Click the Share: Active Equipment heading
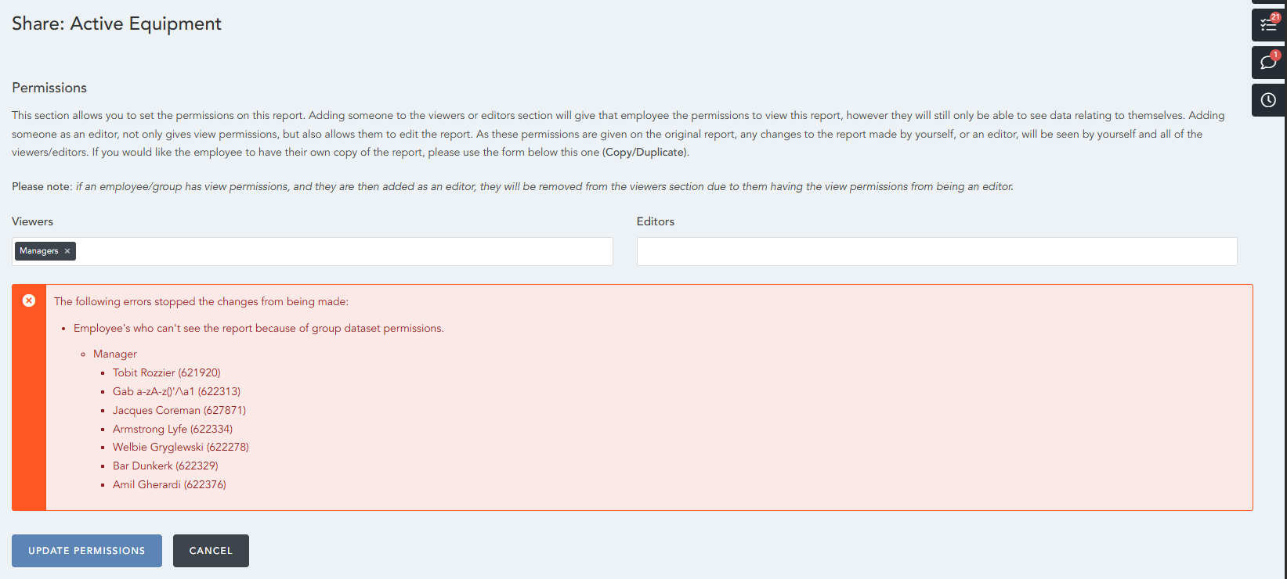The height and width of the screenshot is (579, 1287). point(117,23)
